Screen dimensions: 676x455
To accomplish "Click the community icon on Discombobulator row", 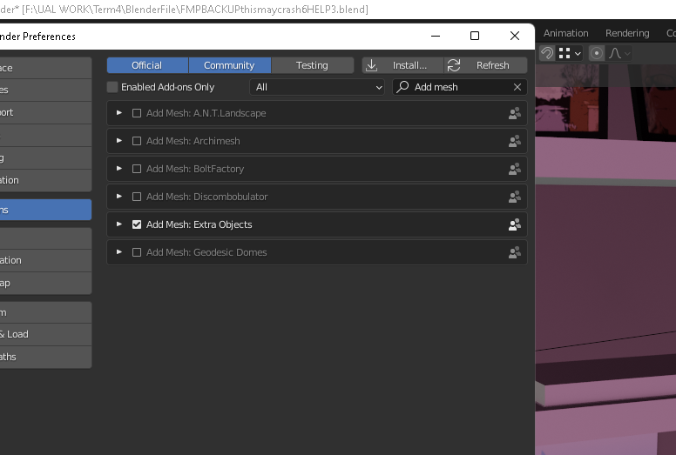I will tap(514, 197).
